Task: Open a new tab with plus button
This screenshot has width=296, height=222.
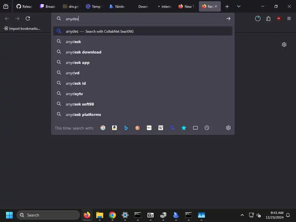Action: point(227,7)
